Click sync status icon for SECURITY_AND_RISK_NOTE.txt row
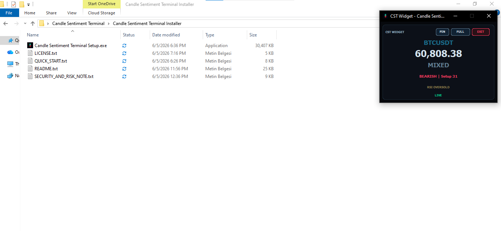The image size is (501, 231). [124, 77]
